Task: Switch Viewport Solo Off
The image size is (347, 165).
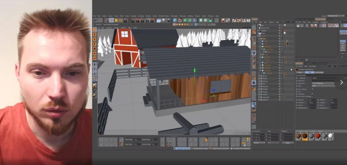Action: [x=182, y=148]
